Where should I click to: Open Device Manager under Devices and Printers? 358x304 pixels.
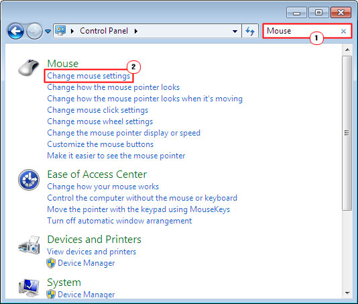click(86, 263)
